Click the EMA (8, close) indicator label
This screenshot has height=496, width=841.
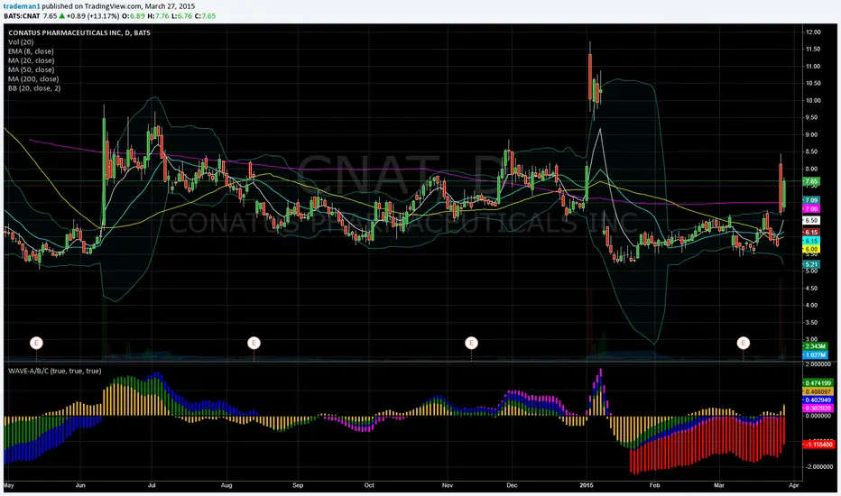pyautogui.click(x=31, y=51)
